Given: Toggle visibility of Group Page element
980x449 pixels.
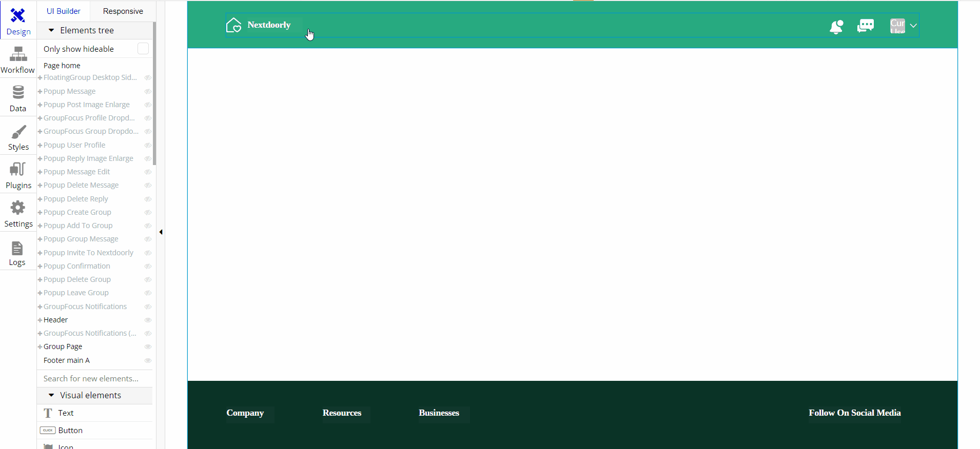Looking at the screenshot, I should click(x=148, y=346).
